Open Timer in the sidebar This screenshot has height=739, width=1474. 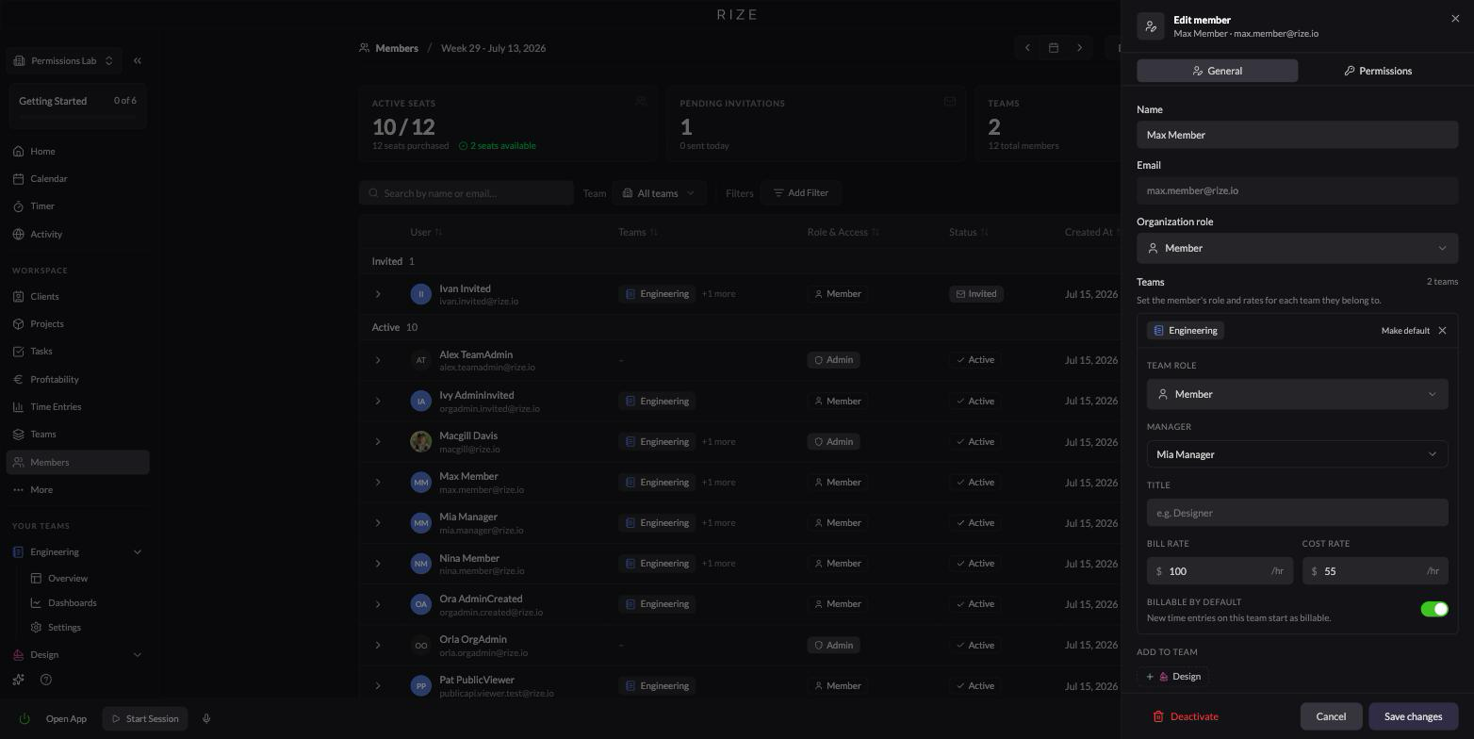[x=77, y=205]
